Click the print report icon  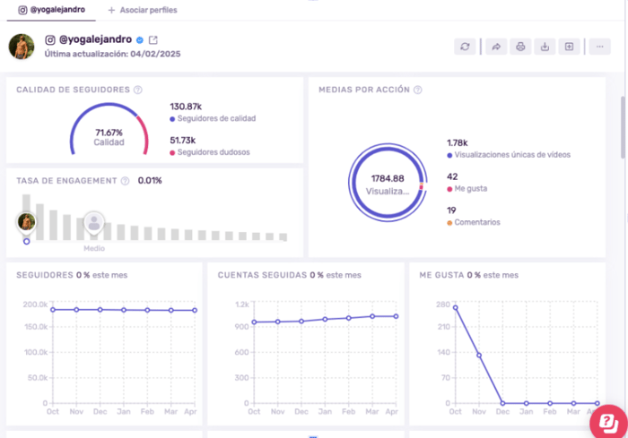[519, 47]
